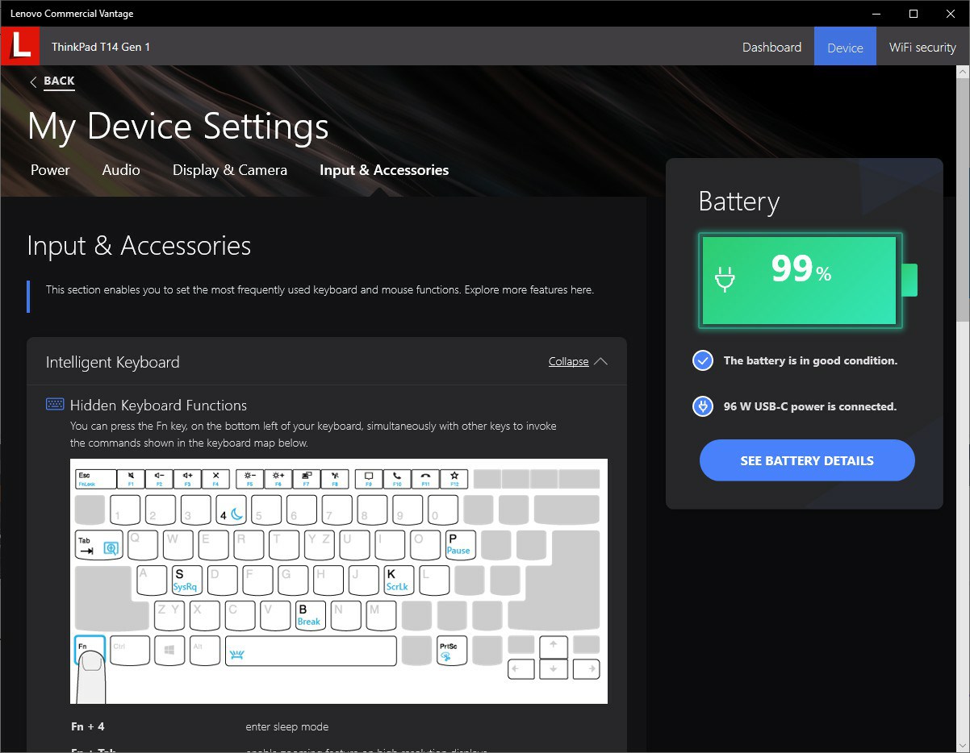Click the vertical scrollbar thumb
This screenshot has width=970, height=753.
pos(963,200)
